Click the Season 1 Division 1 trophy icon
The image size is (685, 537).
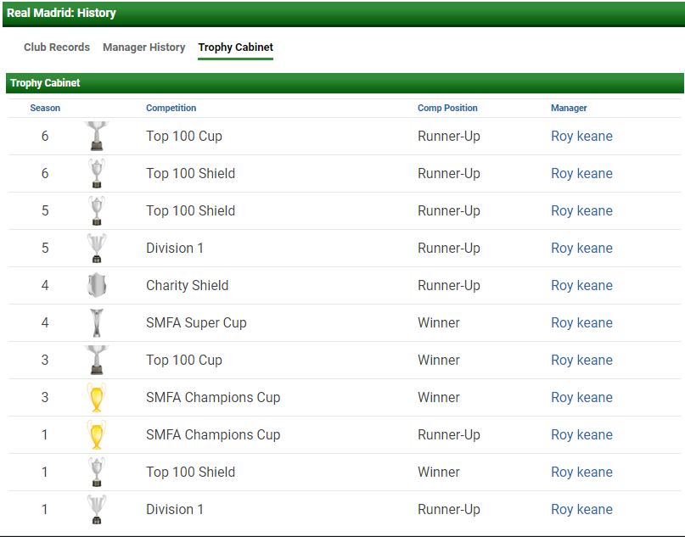click(x=97, y=509)
